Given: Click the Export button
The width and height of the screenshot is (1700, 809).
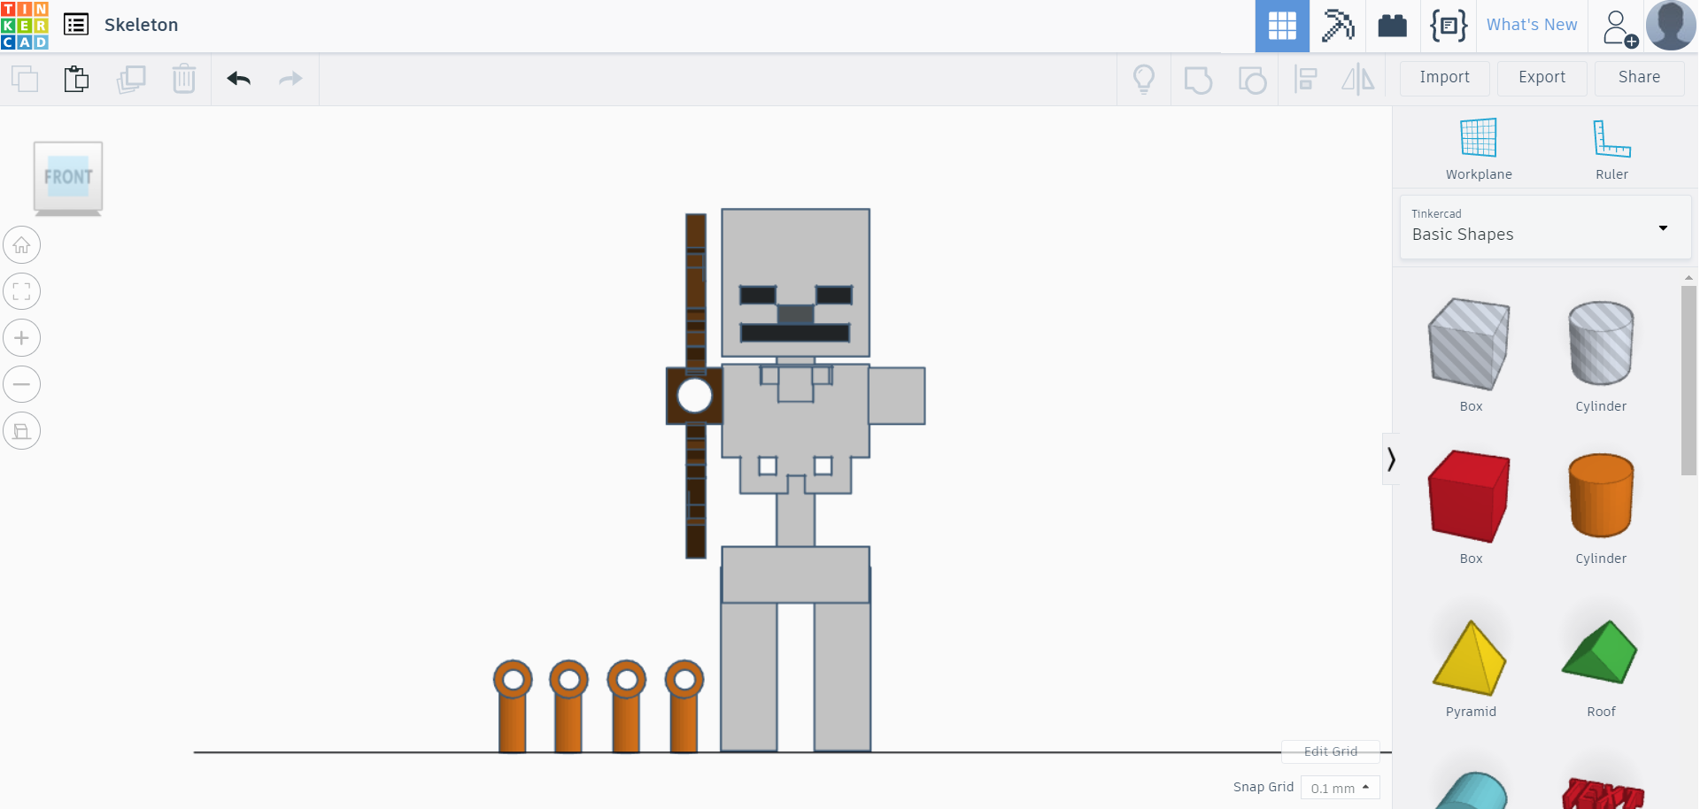Looking at the screenshot, I should click(1542, 78).
